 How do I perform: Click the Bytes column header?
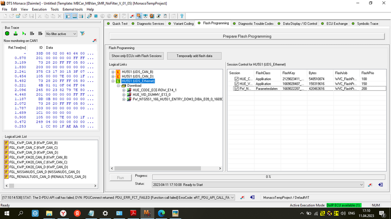pyautogui.click(x=320, y=73)
